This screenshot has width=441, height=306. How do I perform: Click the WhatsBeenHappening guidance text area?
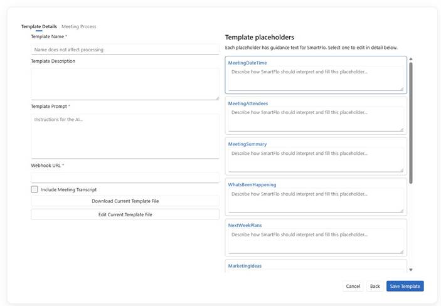click(316, 201)
